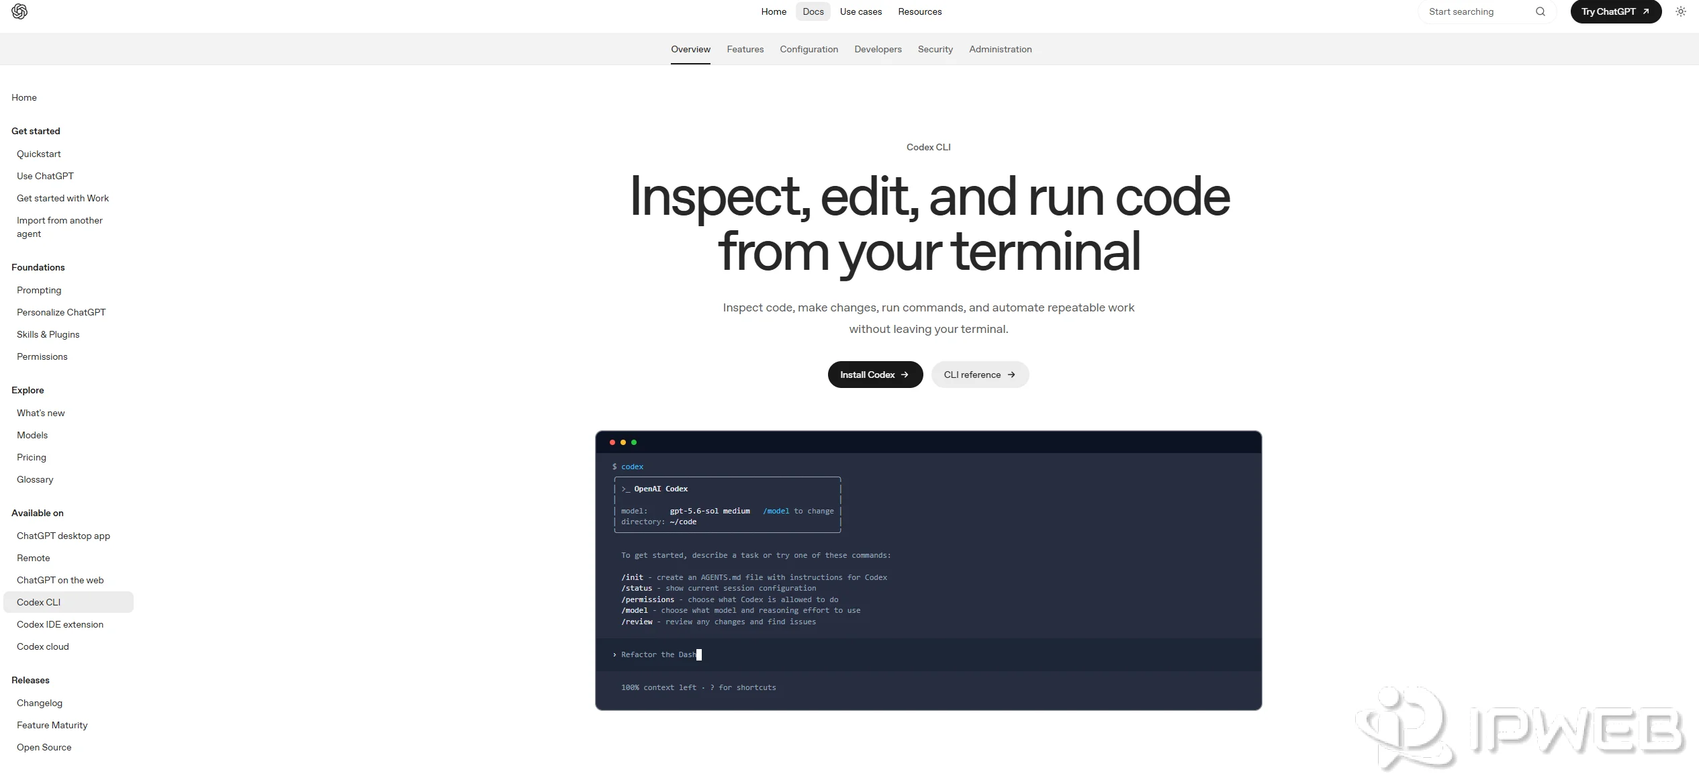Open the Home top navigation item

[774, 11]
